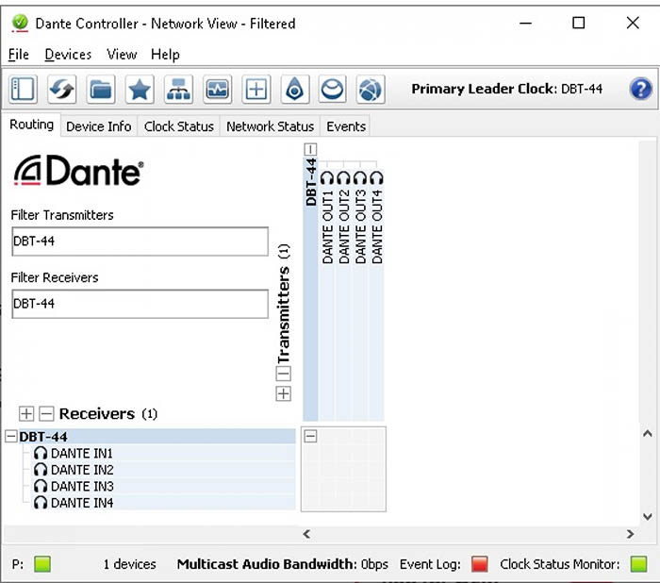Click the network hierarchy toolbar icon

point(178,90)
